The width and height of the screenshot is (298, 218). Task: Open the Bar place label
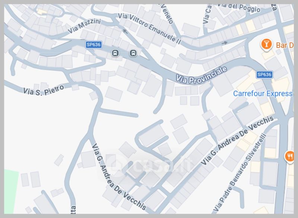point(285,45)
